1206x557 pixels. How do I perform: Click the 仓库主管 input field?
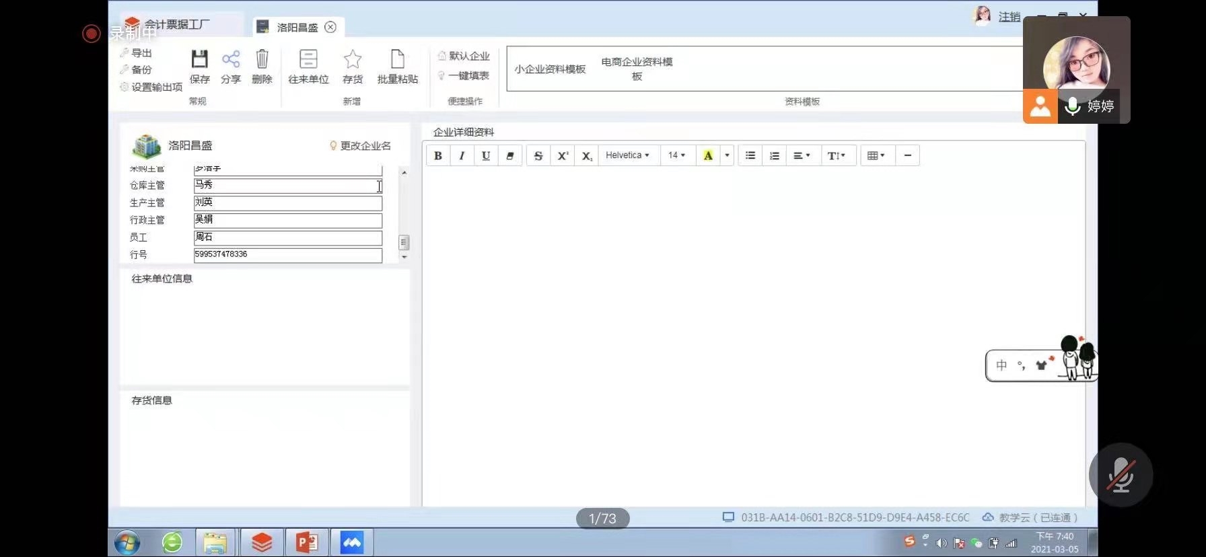pyautogui.click(x=287, y=185)
